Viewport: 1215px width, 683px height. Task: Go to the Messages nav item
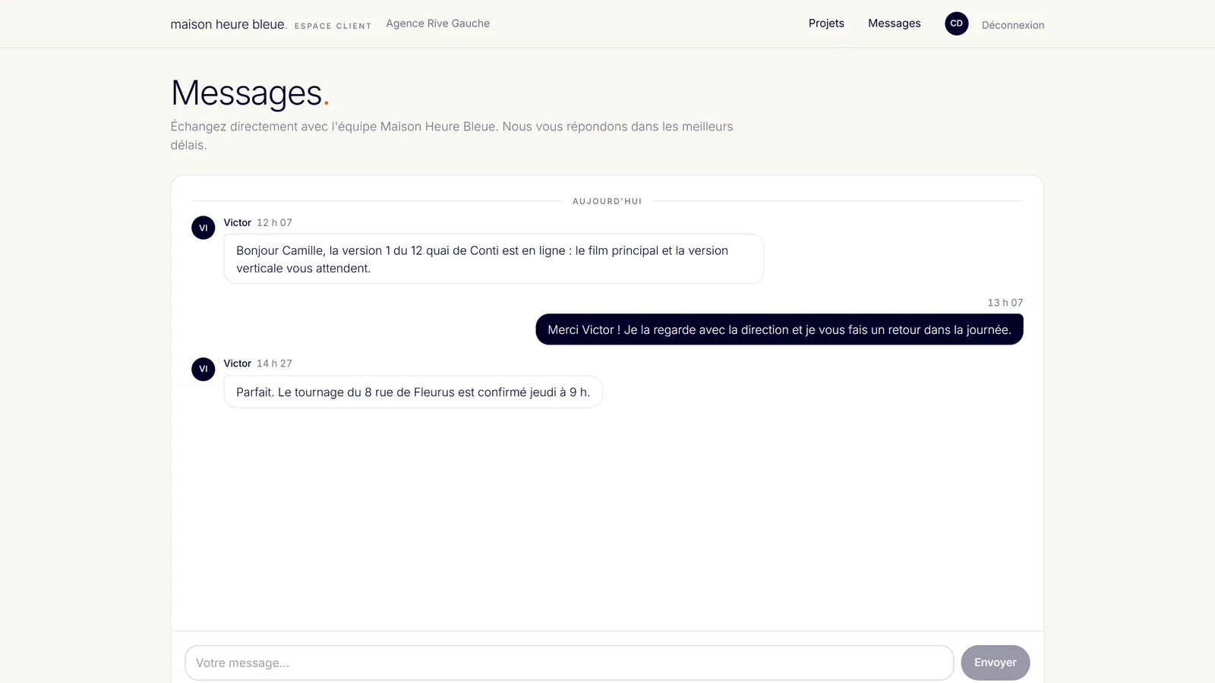(894, 24)
